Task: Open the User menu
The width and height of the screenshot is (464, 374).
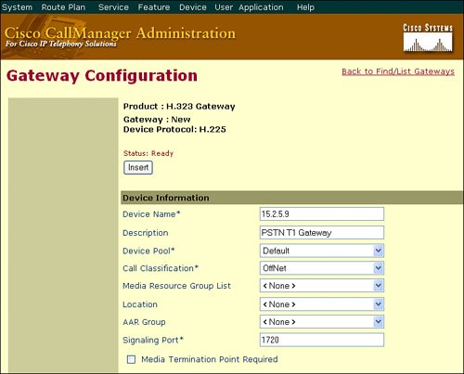Action: (x=224, y=7)
